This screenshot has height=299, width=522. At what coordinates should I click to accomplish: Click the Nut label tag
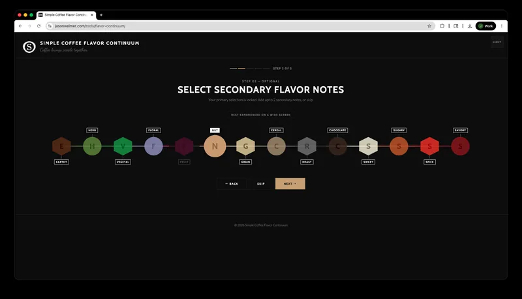(215, 130)
